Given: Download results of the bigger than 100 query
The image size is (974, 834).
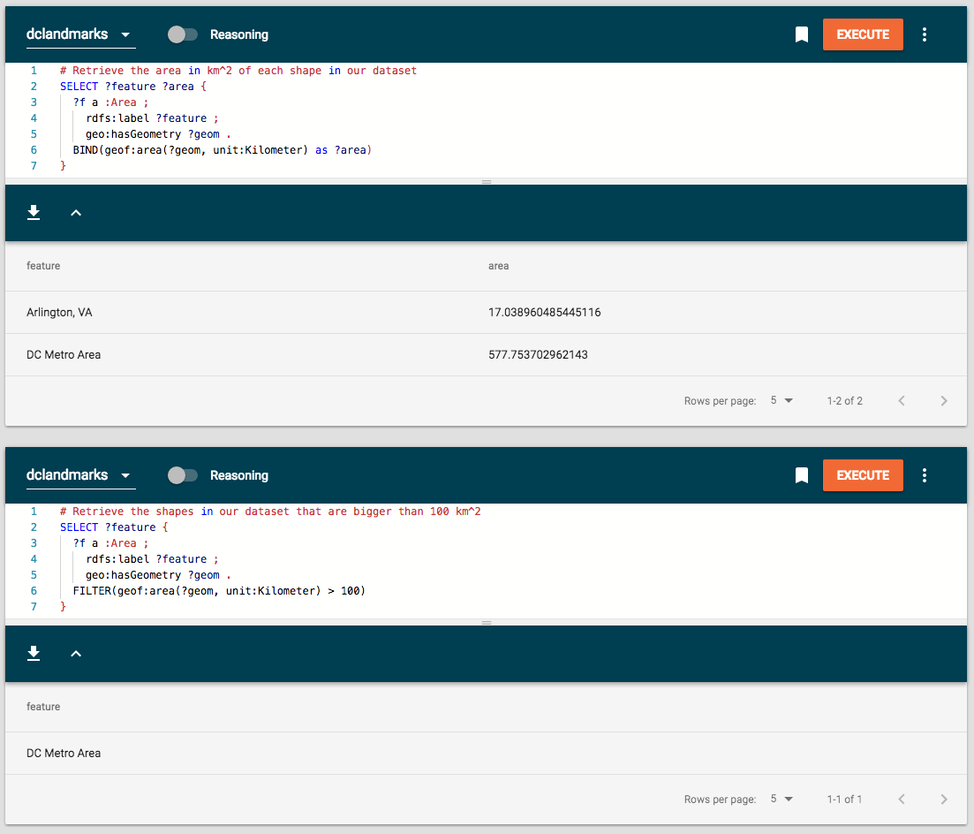Looking at the screenshot, I should click(x=34, y=653).
